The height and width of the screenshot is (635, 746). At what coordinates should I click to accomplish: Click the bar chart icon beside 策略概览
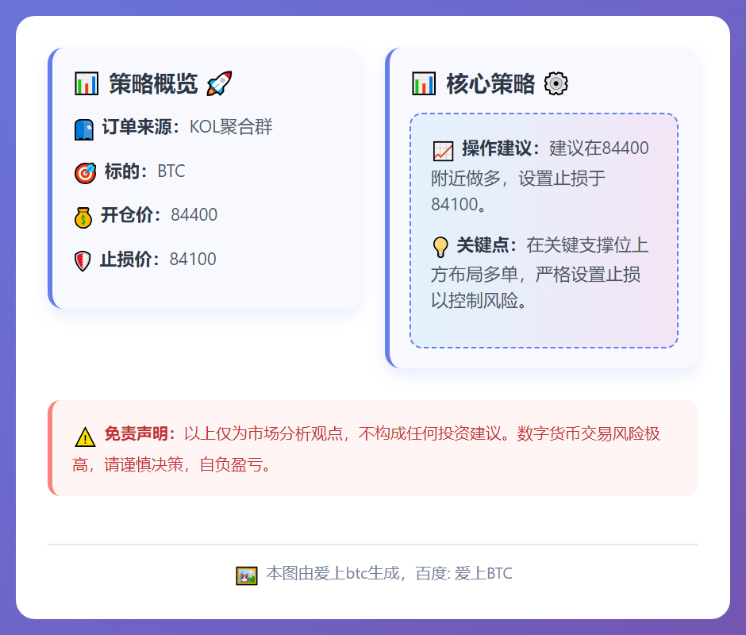point(87,84)
